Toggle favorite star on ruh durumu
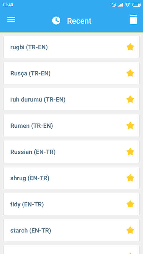The width and height of the screenshot is (143, 254). click(130, 100)
